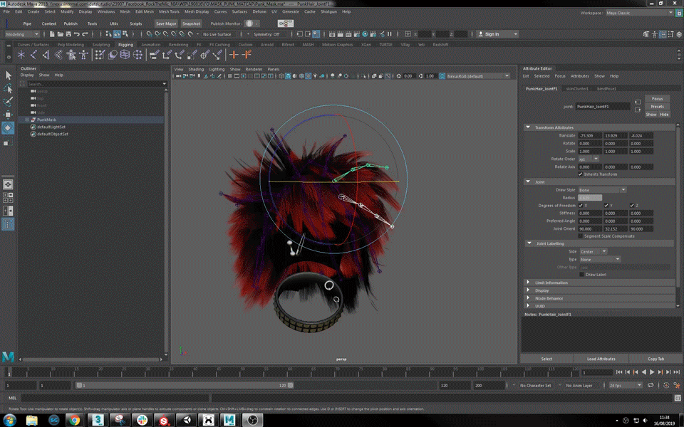This screenshot has width=684, height=427.
Task: Open the Deform menu
Action: pyautogui.click(x=259, y=12)
